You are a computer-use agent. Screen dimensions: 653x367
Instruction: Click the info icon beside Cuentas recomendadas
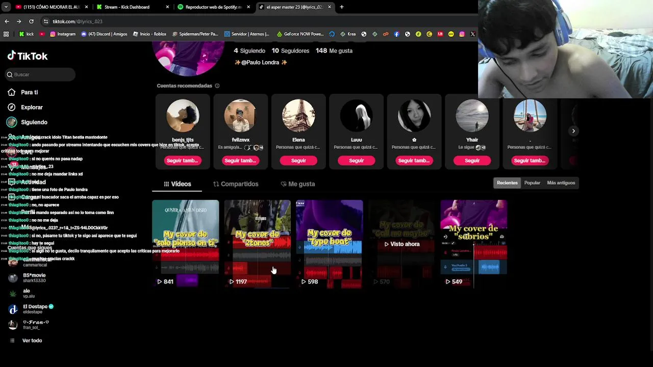coord(217,86)
